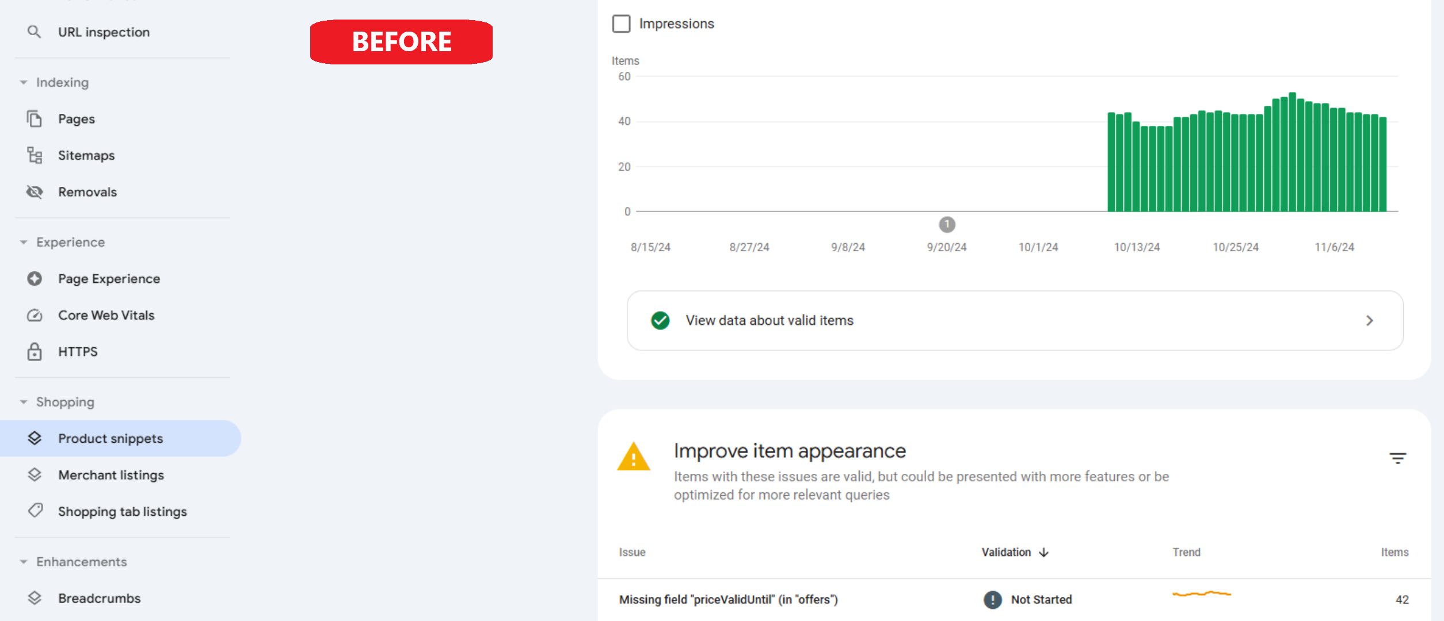Viewport: 1444px width, 621px height.
Task: Click the Issue column header
Action: [632, 552]
